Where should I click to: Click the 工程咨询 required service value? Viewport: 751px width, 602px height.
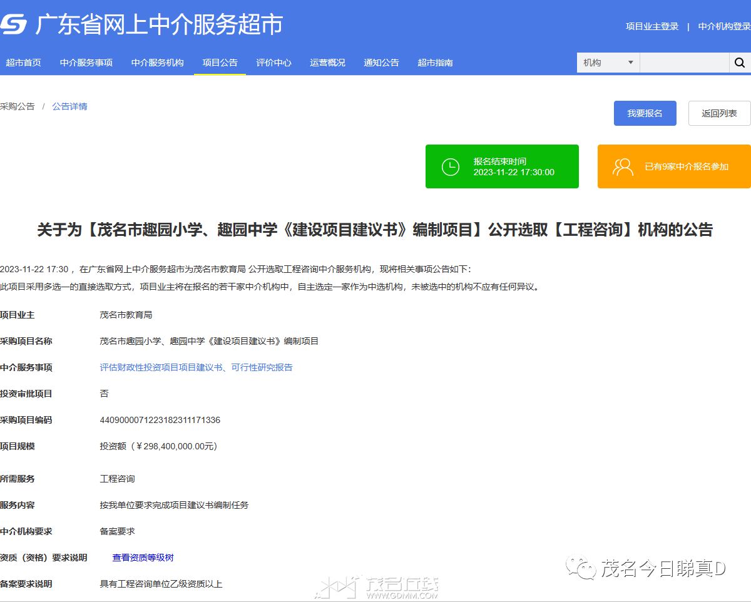[x=117, y=479]
